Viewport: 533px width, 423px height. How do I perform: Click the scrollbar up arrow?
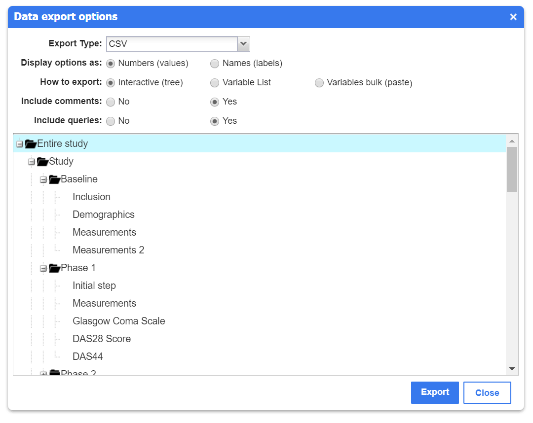pyautogui.click(x=512, y=141)
